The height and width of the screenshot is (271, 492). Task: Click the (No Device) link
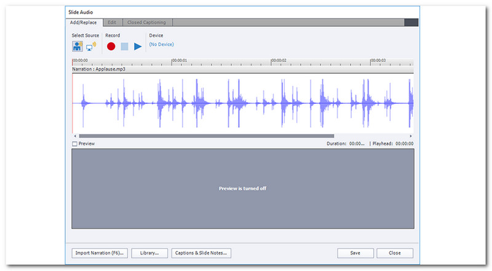[161, 44]
